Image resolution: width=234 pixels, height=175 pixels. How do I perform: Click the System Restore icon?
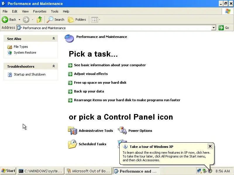click(10, 53)
